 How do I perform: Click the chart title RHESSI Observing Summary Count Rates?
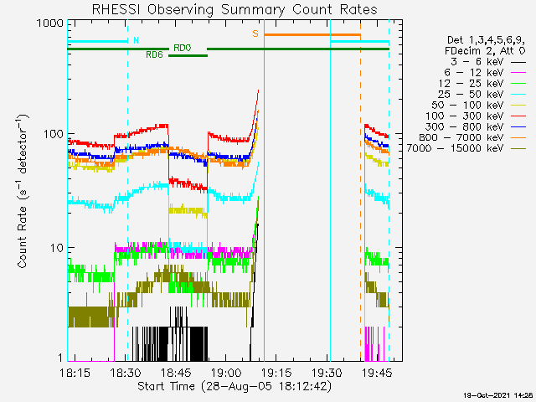tap(234, 9)
